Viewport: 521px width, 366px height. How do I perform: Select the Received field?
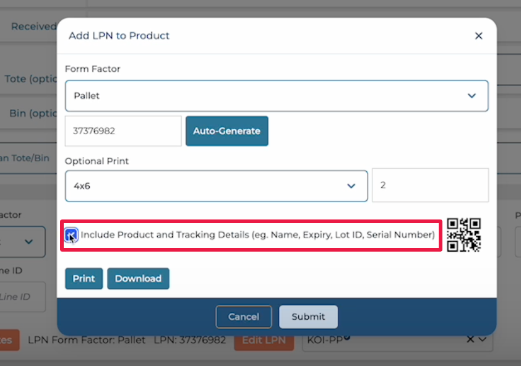[x=31, y=27]
